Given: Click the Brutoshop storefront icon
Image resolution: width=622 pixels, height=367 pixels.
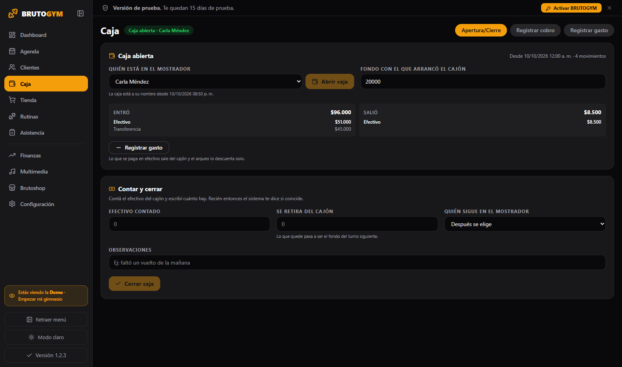Looking at the screenshot, I should (x=12, y=188).
